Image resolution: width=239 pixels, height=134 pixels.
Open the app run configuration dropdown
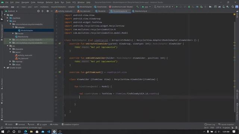(x=146, y=7)
